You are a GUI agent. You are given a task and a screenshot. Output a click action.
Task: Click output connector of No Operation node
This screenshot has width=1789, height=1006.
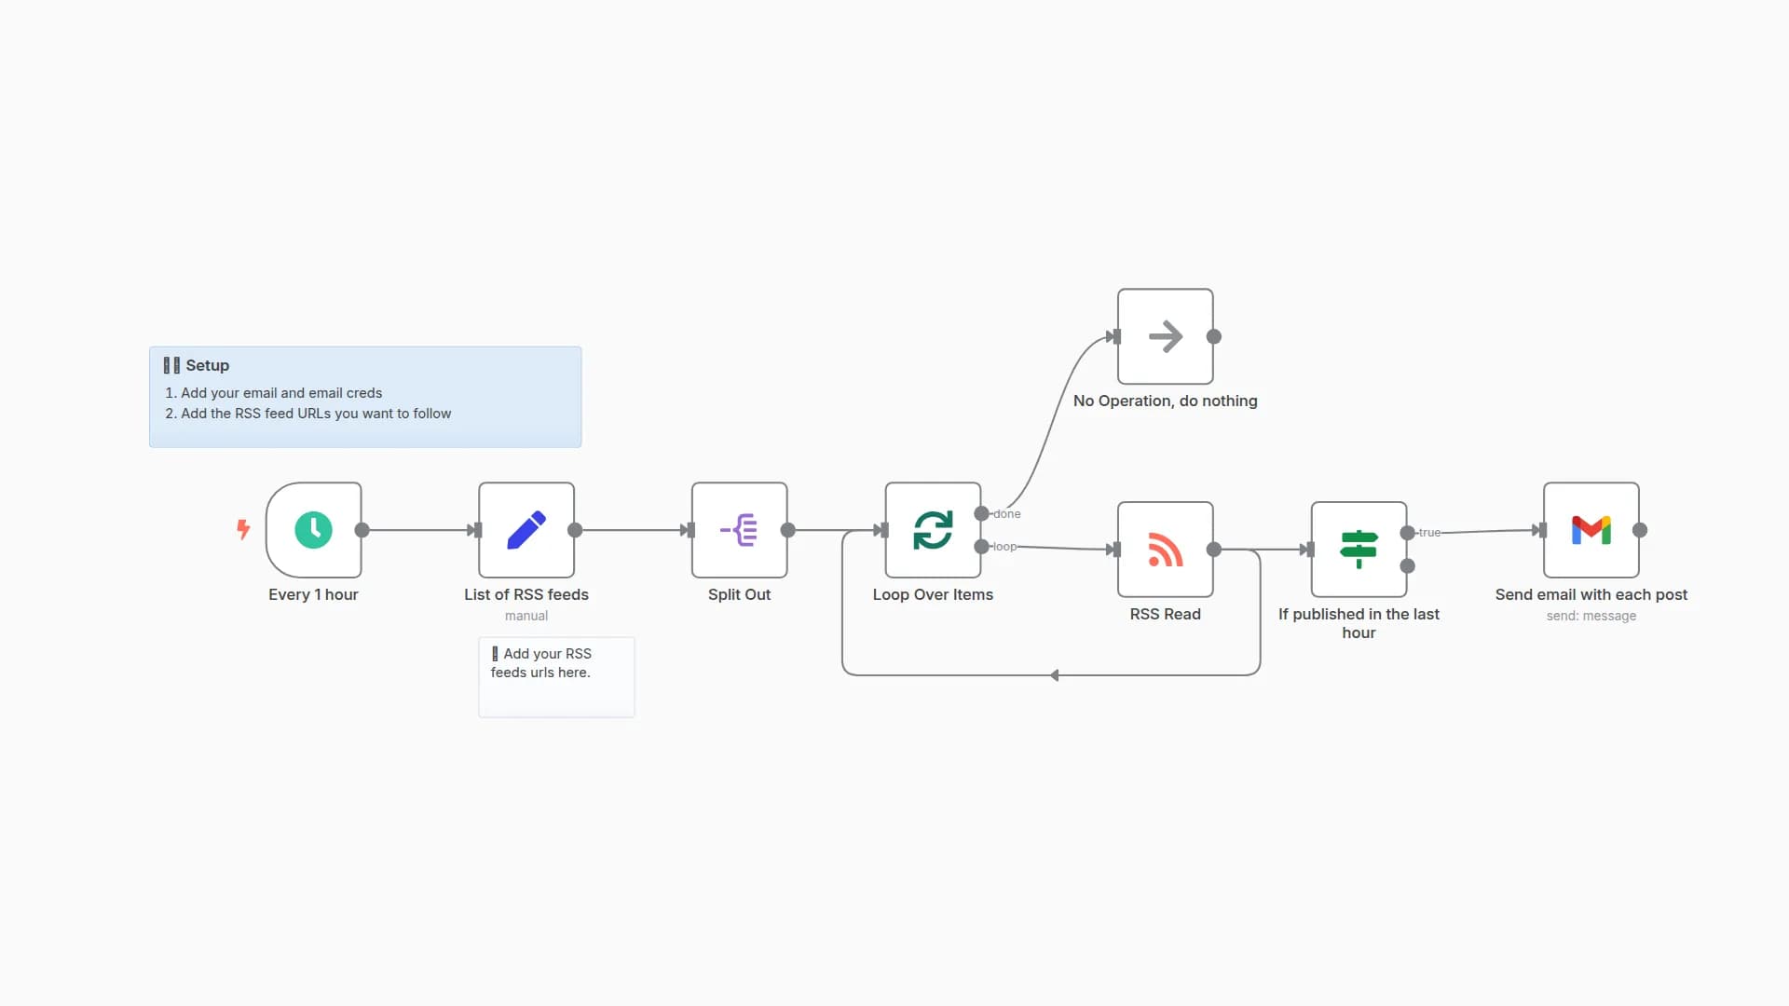coord(1214,336)
